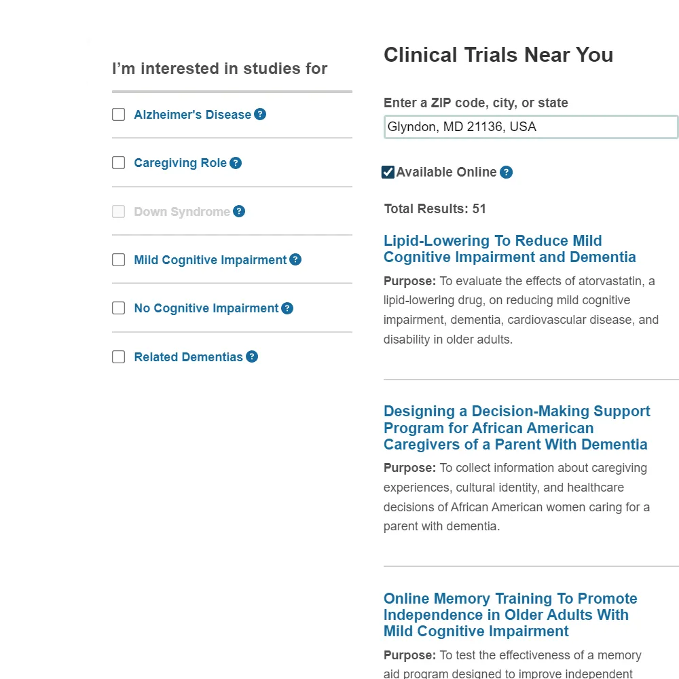
Task: Enable the Caregiving Role filter
Action: (118, 163)
